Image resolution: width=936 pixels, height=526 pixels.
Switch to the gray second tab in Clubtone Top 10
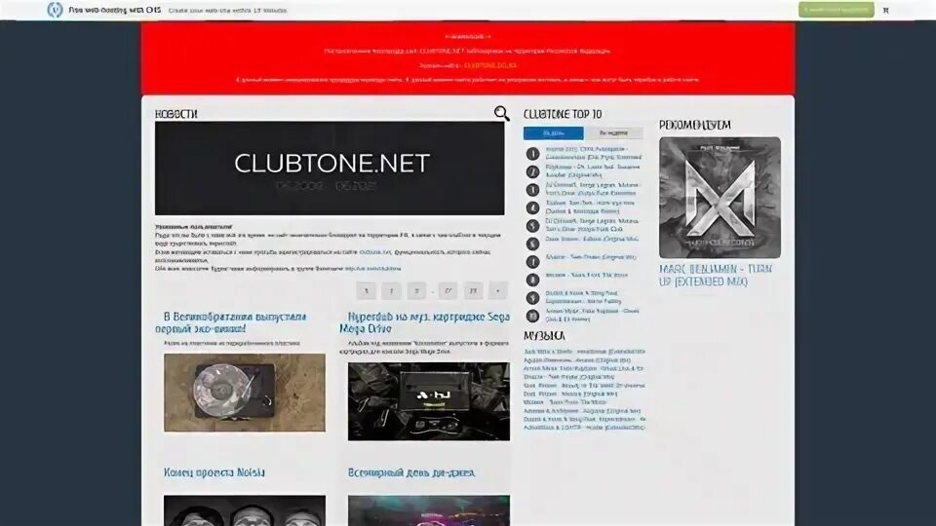[613, 133]
